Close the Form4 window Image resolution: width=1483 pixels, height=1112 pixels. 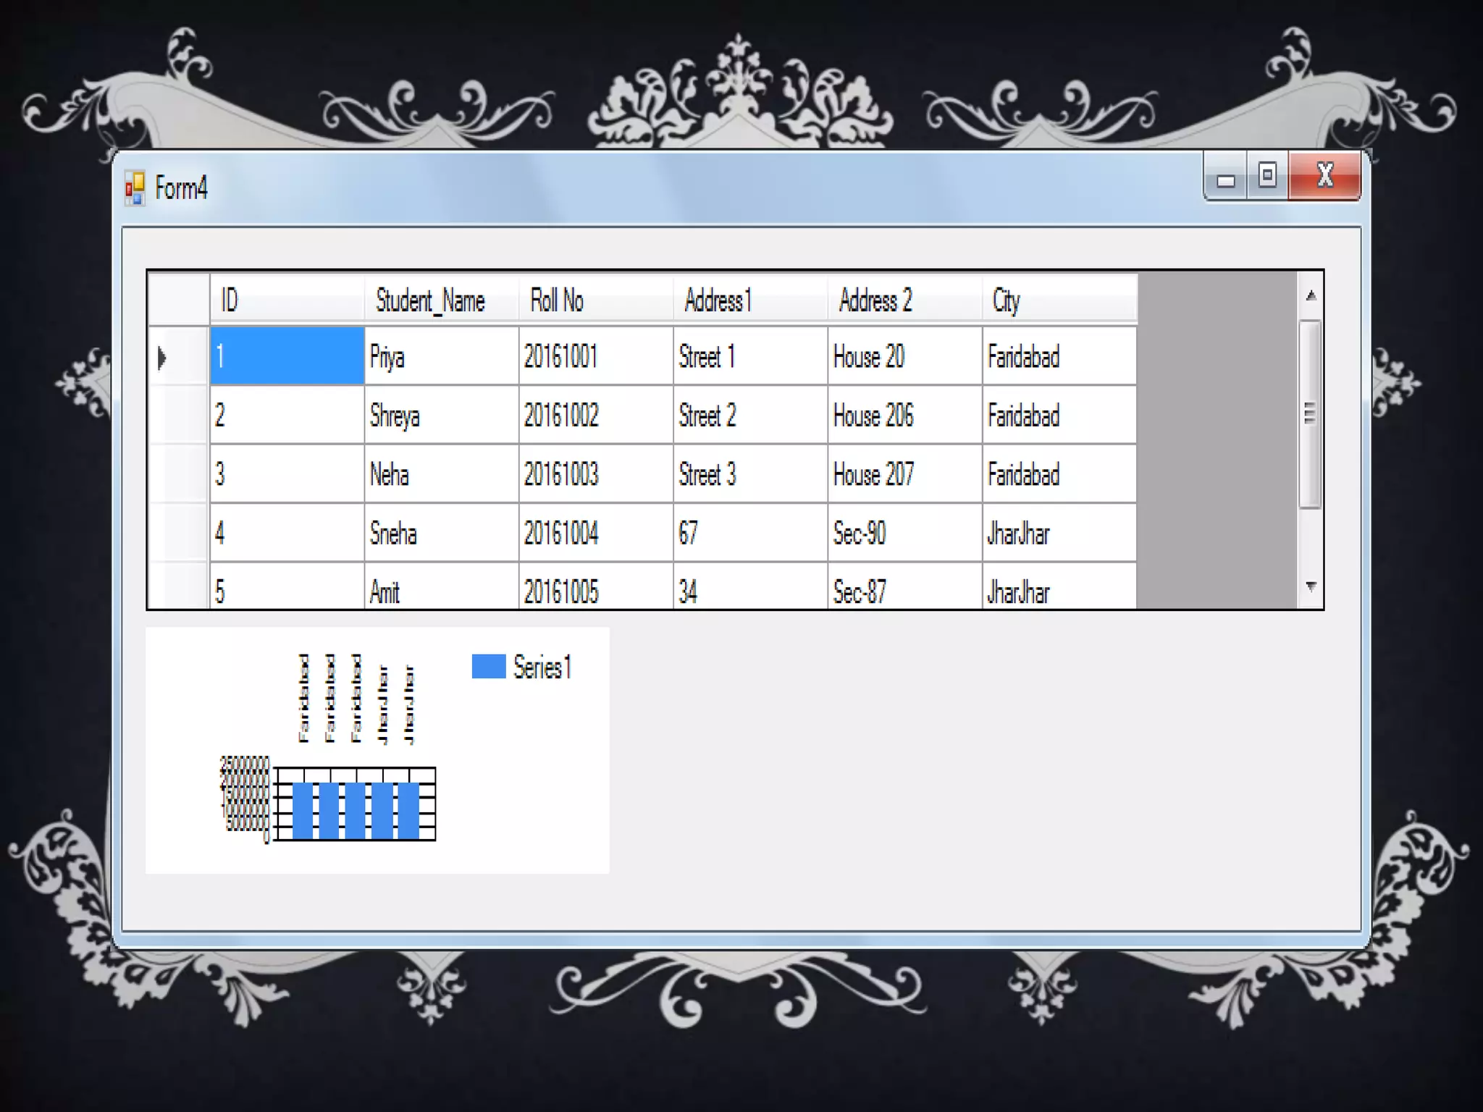tap(1324, 176)
